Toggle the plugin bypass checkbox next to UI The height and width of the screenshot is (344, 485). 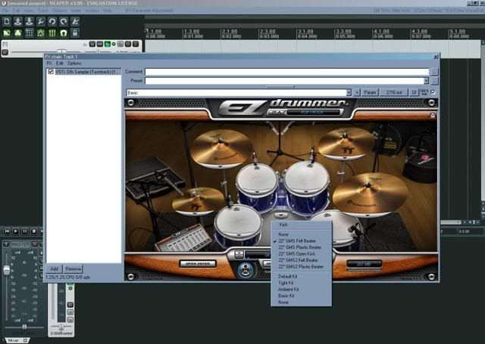pyautogui.click(x=433, y=92)
